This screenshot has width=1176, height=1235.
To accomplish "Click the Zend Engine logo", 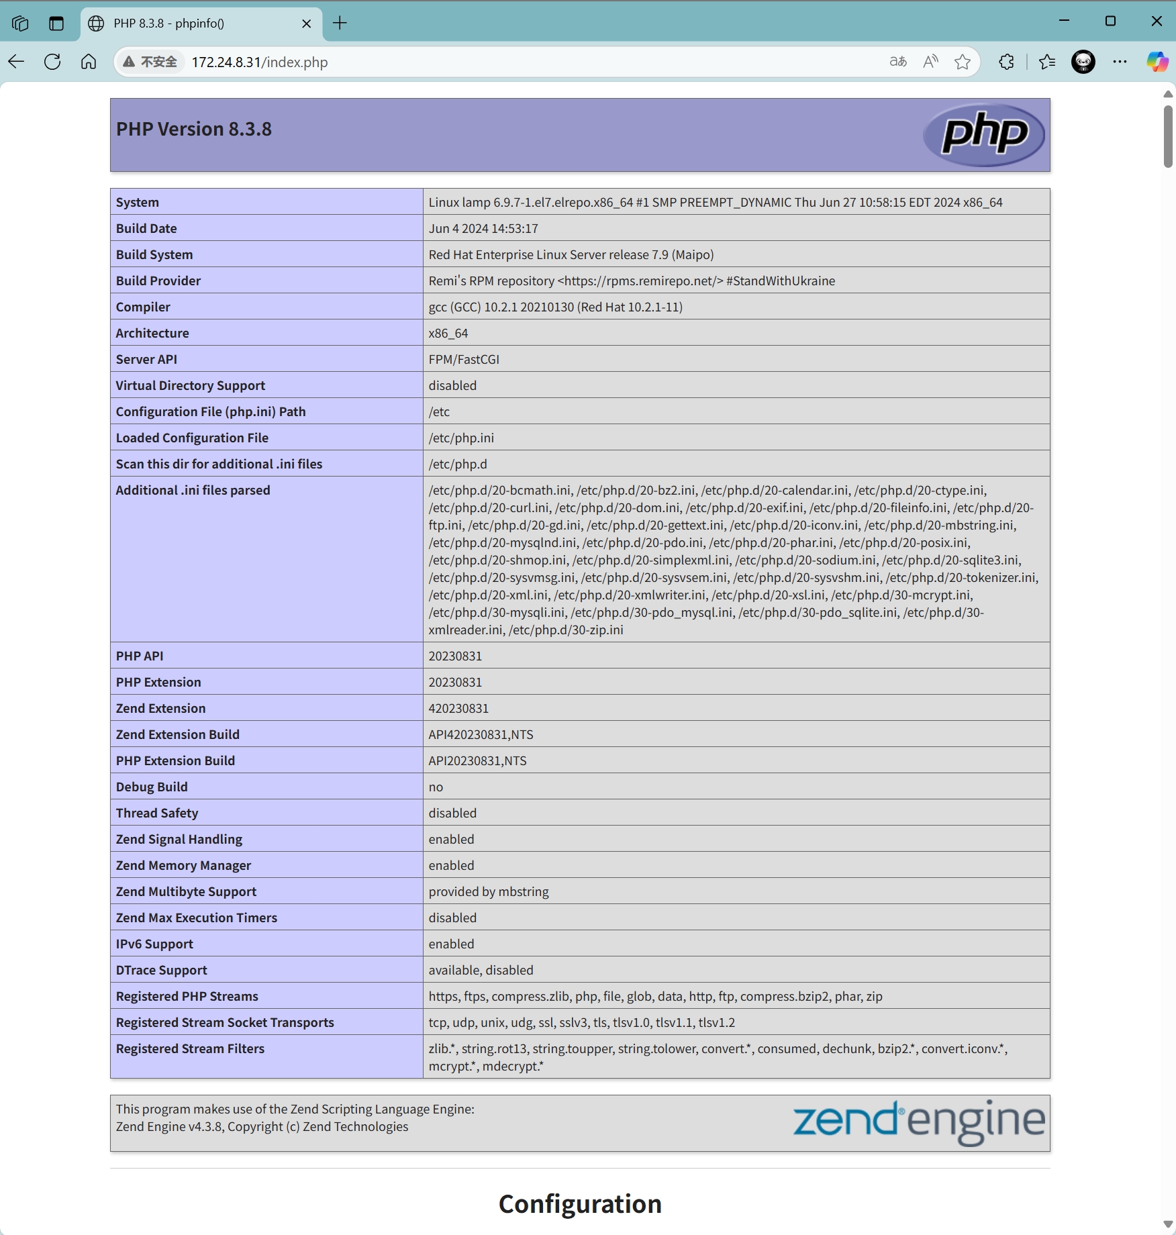I will pyautogui.click(x=919, y=1123).
